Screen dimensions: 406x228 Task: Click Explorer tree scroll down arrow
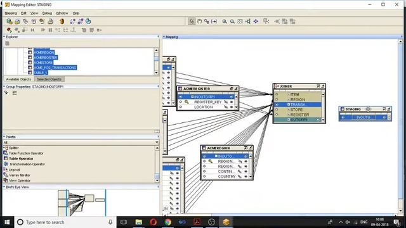(x=156, y=73)
